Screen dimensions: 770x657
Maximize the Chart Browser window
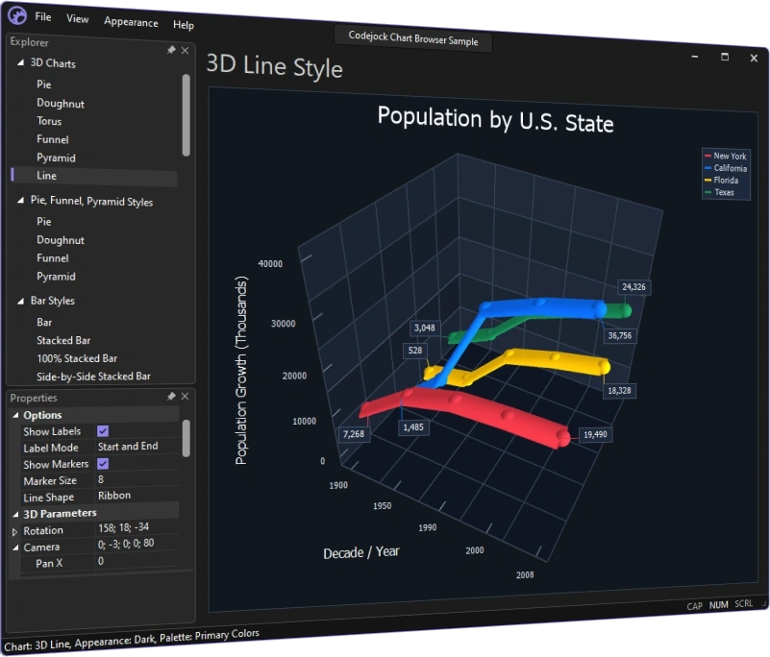coord(724,57)
